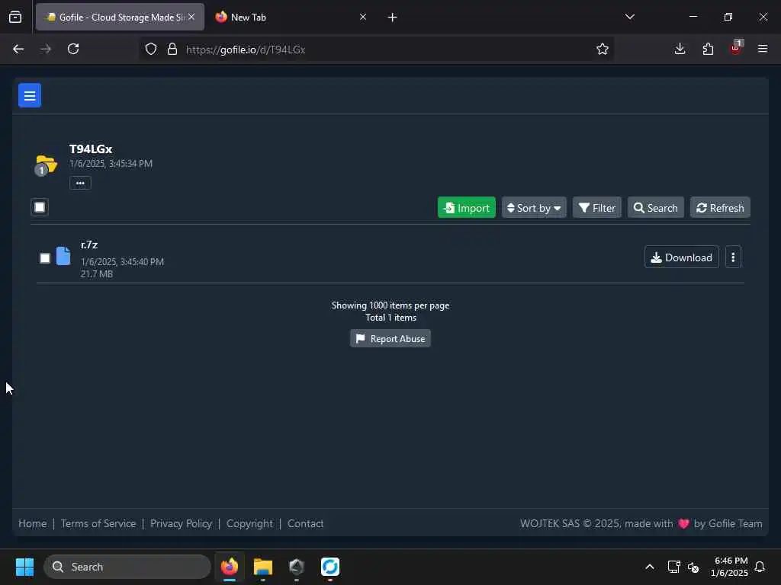
Task: Open the Firefox extensions menu
Action: 708,49
